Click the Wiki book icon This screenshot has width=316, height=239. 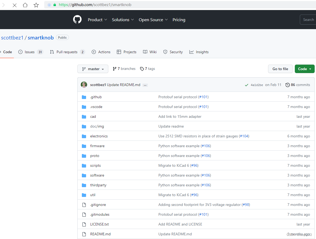click(x=145, y=52)
